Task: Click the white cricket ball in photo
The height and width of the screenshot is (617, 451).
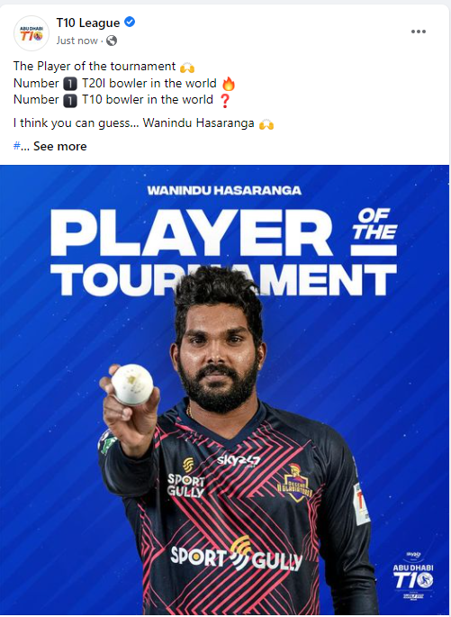Action: pyautogui.click(x=132, y=385)
